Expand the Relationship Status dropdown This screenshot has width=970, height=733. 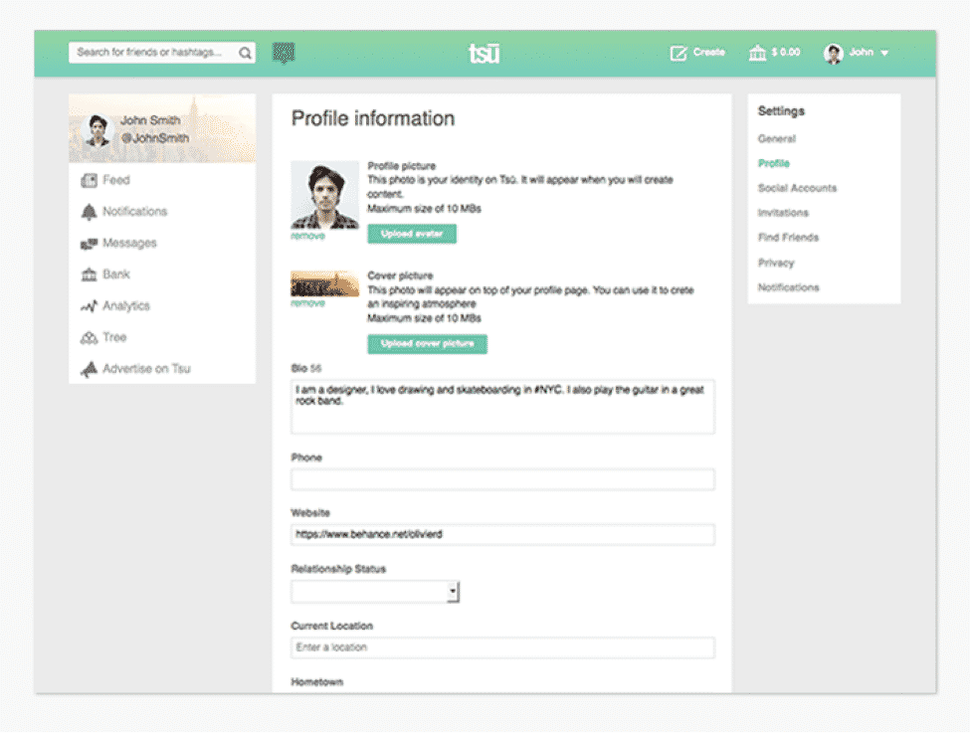click(453, 592)
